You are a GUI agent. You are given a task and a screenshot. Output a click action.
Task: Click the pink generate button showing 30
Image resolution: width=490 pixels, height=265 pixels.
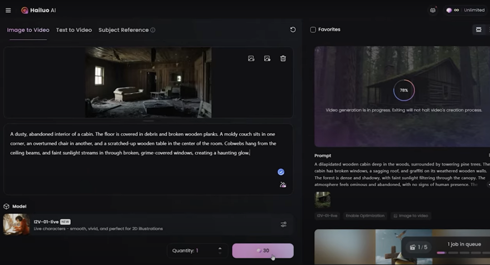click(x=263, y=250)
